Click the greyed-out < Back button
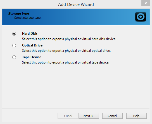This screenshot has width=152, height=124. [x=68, y=116]
